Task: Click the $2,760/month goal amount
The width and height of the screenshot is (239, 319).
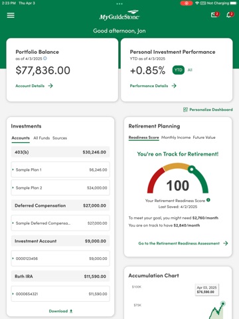Action: [205, 218]
